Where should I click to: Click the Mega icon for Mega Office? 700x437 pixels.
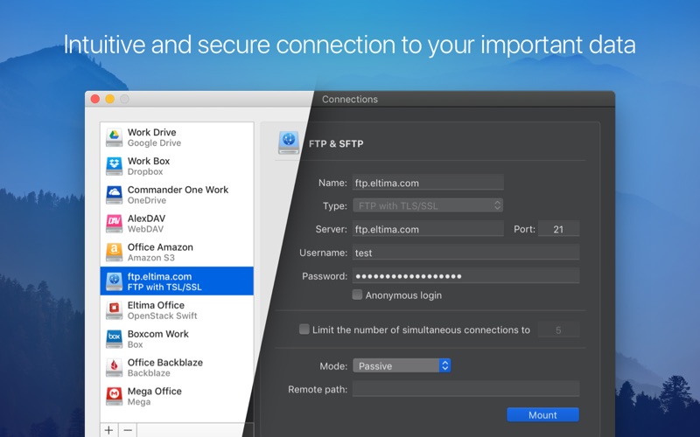coord(115,396)
